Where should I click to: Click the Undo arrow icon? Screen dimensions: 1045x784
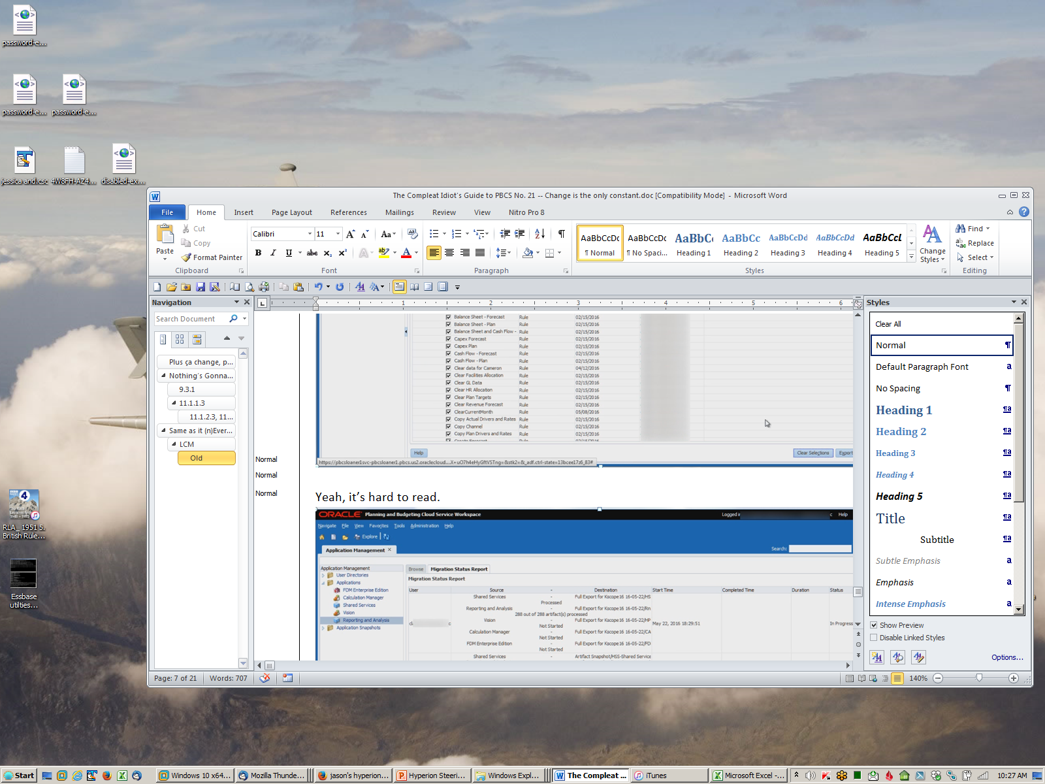point(318,287)
